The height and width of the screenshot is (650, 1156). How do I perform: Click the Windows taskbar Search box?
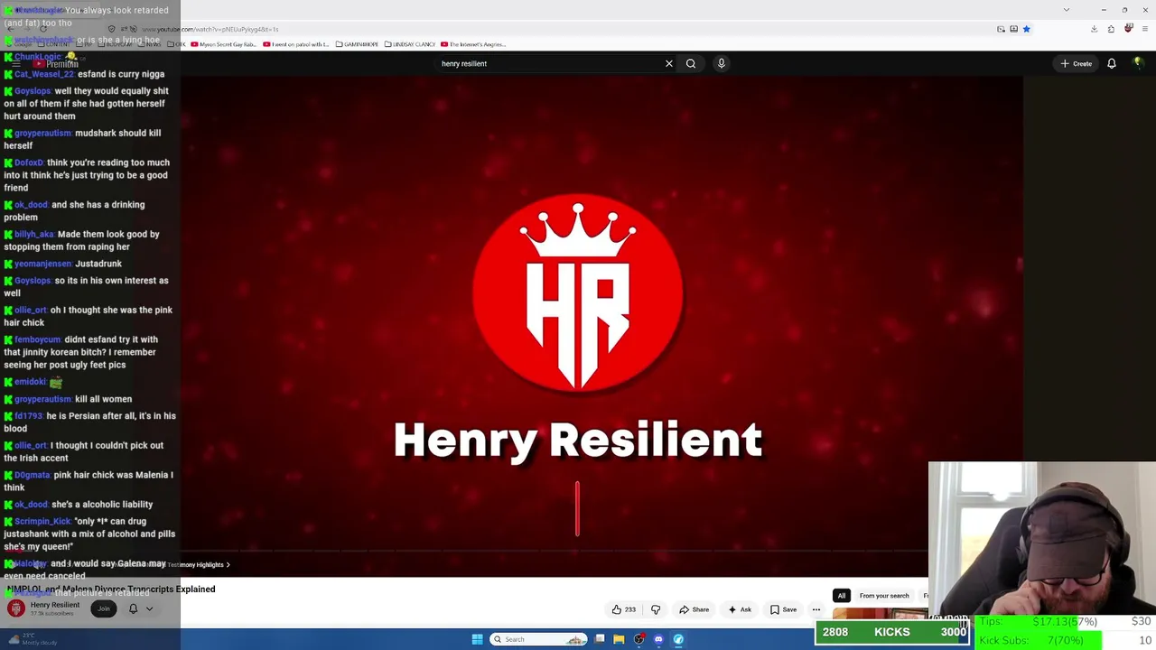(539, 639)
